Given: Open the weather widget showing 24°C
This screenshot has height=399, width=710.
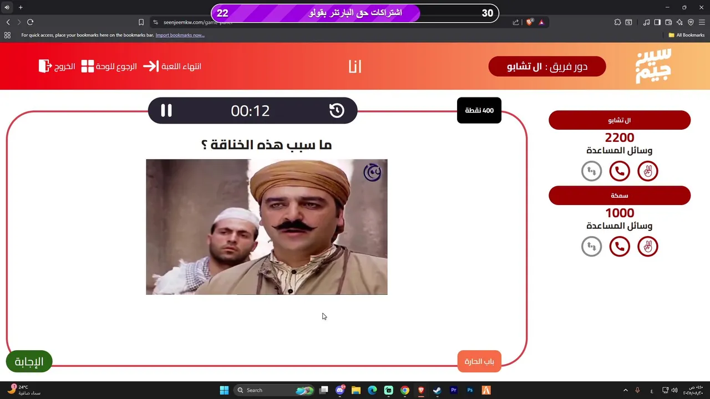Looking at the screenshot, I should [x=24, y=390].
